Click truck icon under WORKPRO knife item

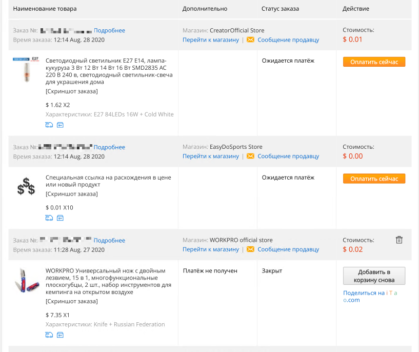[49, 335]
